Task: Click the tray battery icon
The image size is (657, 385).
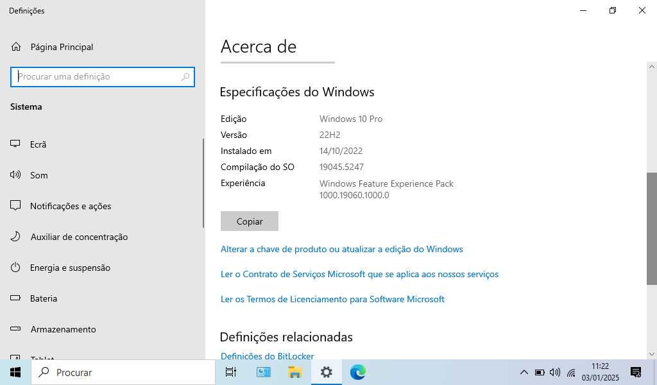Action: tap(540, 372)
